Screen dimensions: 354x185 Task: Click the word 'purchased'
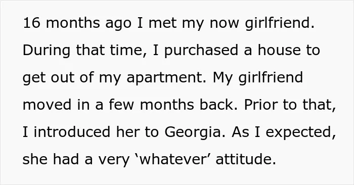click(x=201, y=51)
